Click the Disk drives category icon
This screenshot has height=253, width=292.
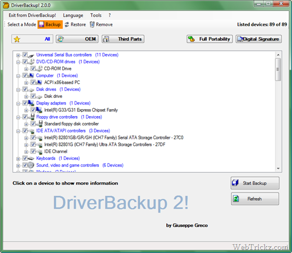[31, 90]
